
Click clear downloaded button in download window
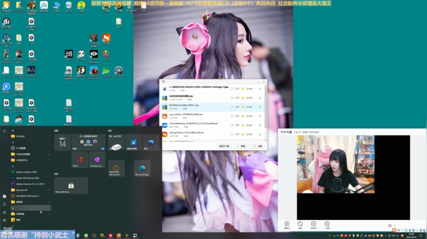point(224,146)
